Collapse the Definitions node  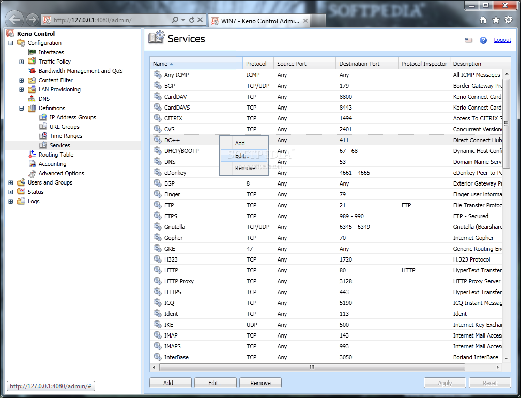[22, 108]
